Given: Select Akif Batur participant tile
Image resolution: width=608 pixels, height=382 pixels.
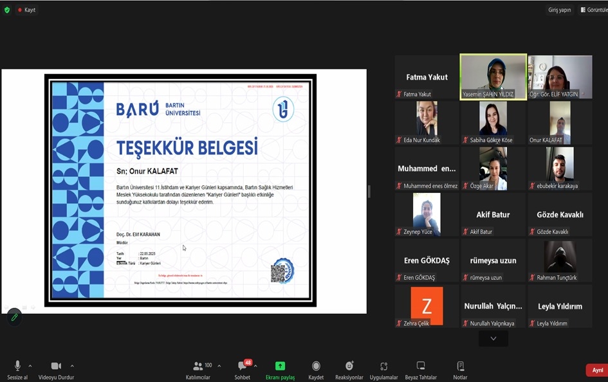Looking at the screenshot, I should [x=493, y=214].
